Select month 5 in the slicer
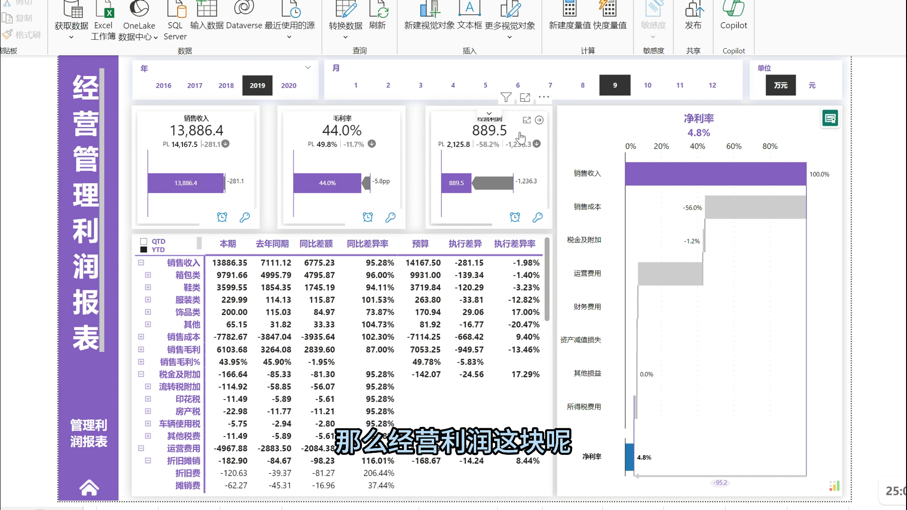The image size is (907, 510). [x=485, y=85]
